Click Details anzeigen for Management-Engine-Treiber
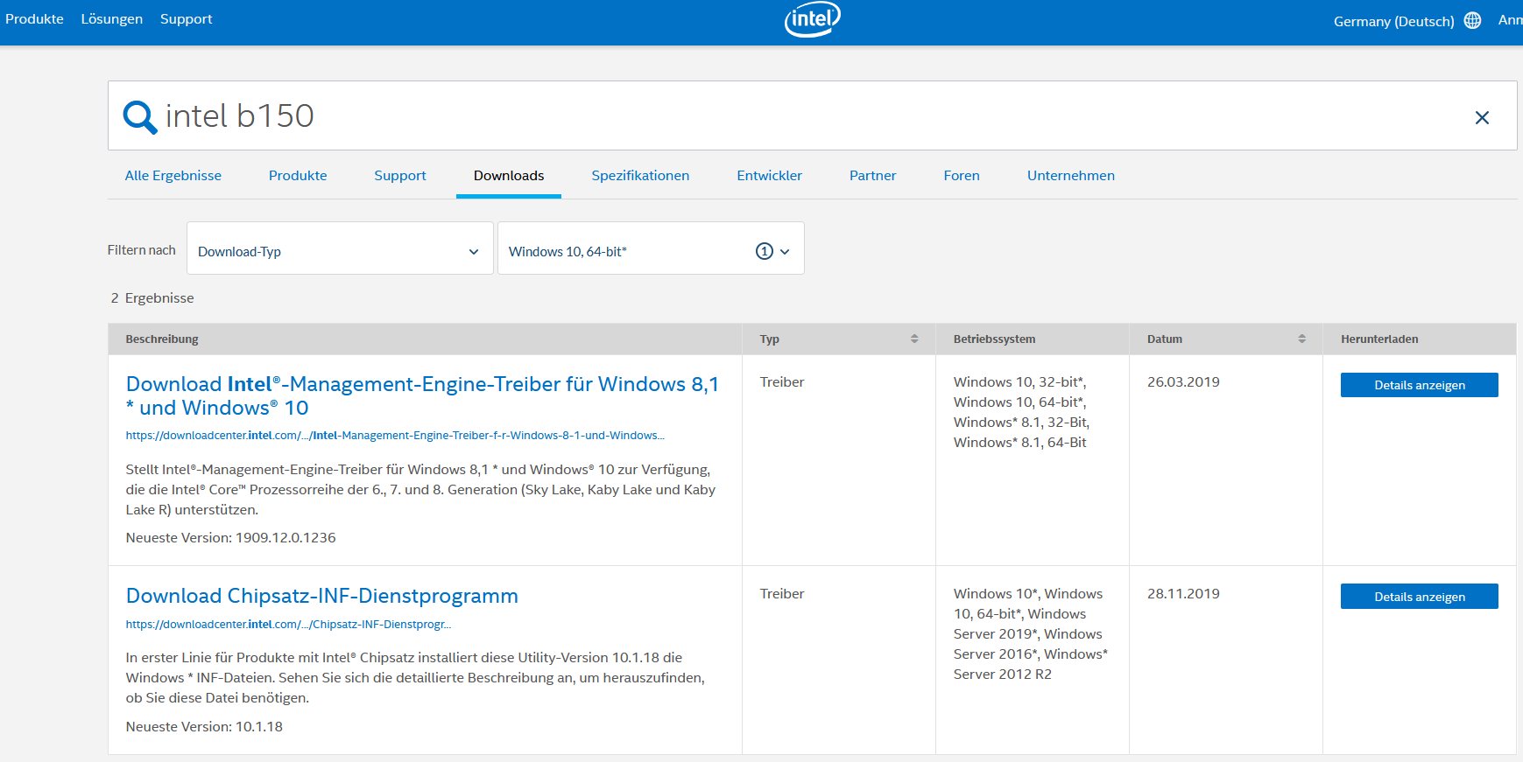Image resolution: width=1523 pixels, height=762 pixels. point(1419,385)
